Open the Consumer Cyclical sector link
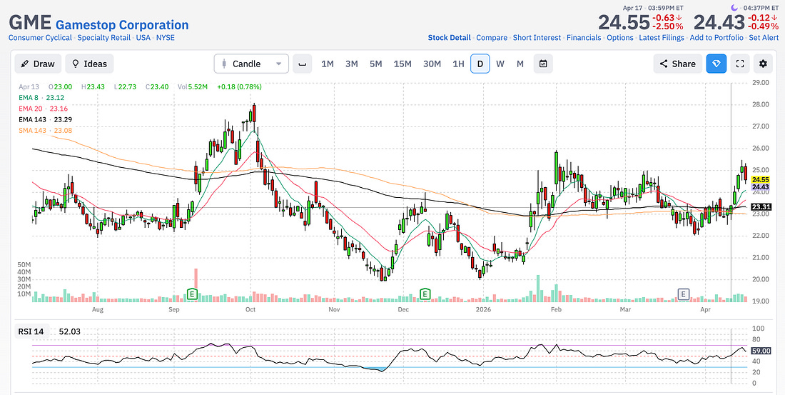785x395 pixels. [41, 38]
